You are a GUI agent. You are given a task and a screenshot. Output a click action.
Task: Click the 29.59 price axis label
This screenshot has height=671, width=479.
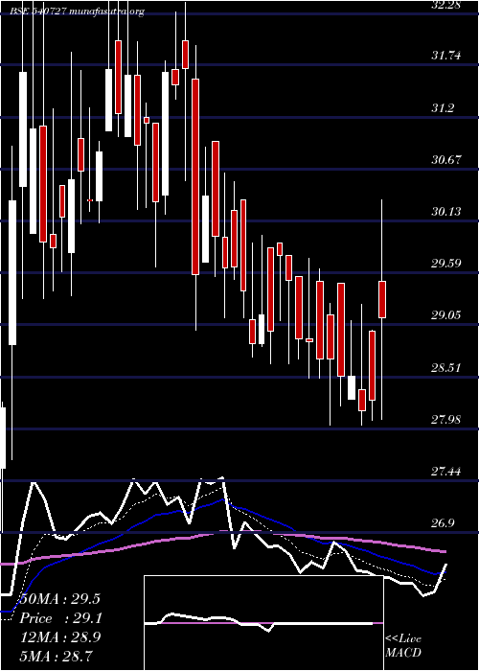click(x=446, y=264)
